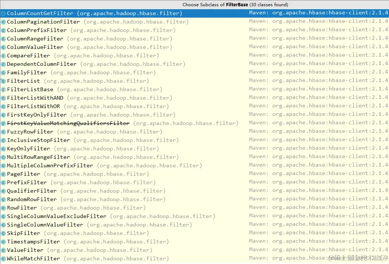The height and width of the screenshot is (264, 389).
Task: Pick FirstKeyOnlyFilter class name
Action: click(37, 115)
